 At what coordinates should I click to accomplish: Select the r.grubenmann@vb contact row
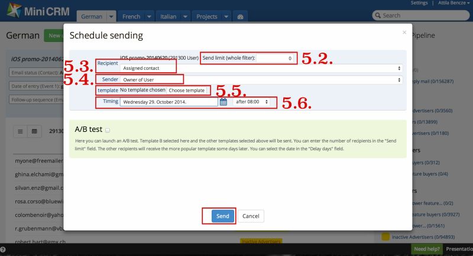click(x=39, y=229)
